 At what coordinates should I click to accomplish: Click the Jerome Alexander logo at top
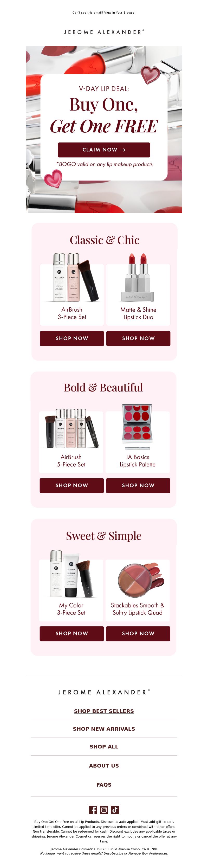(104, 32)
